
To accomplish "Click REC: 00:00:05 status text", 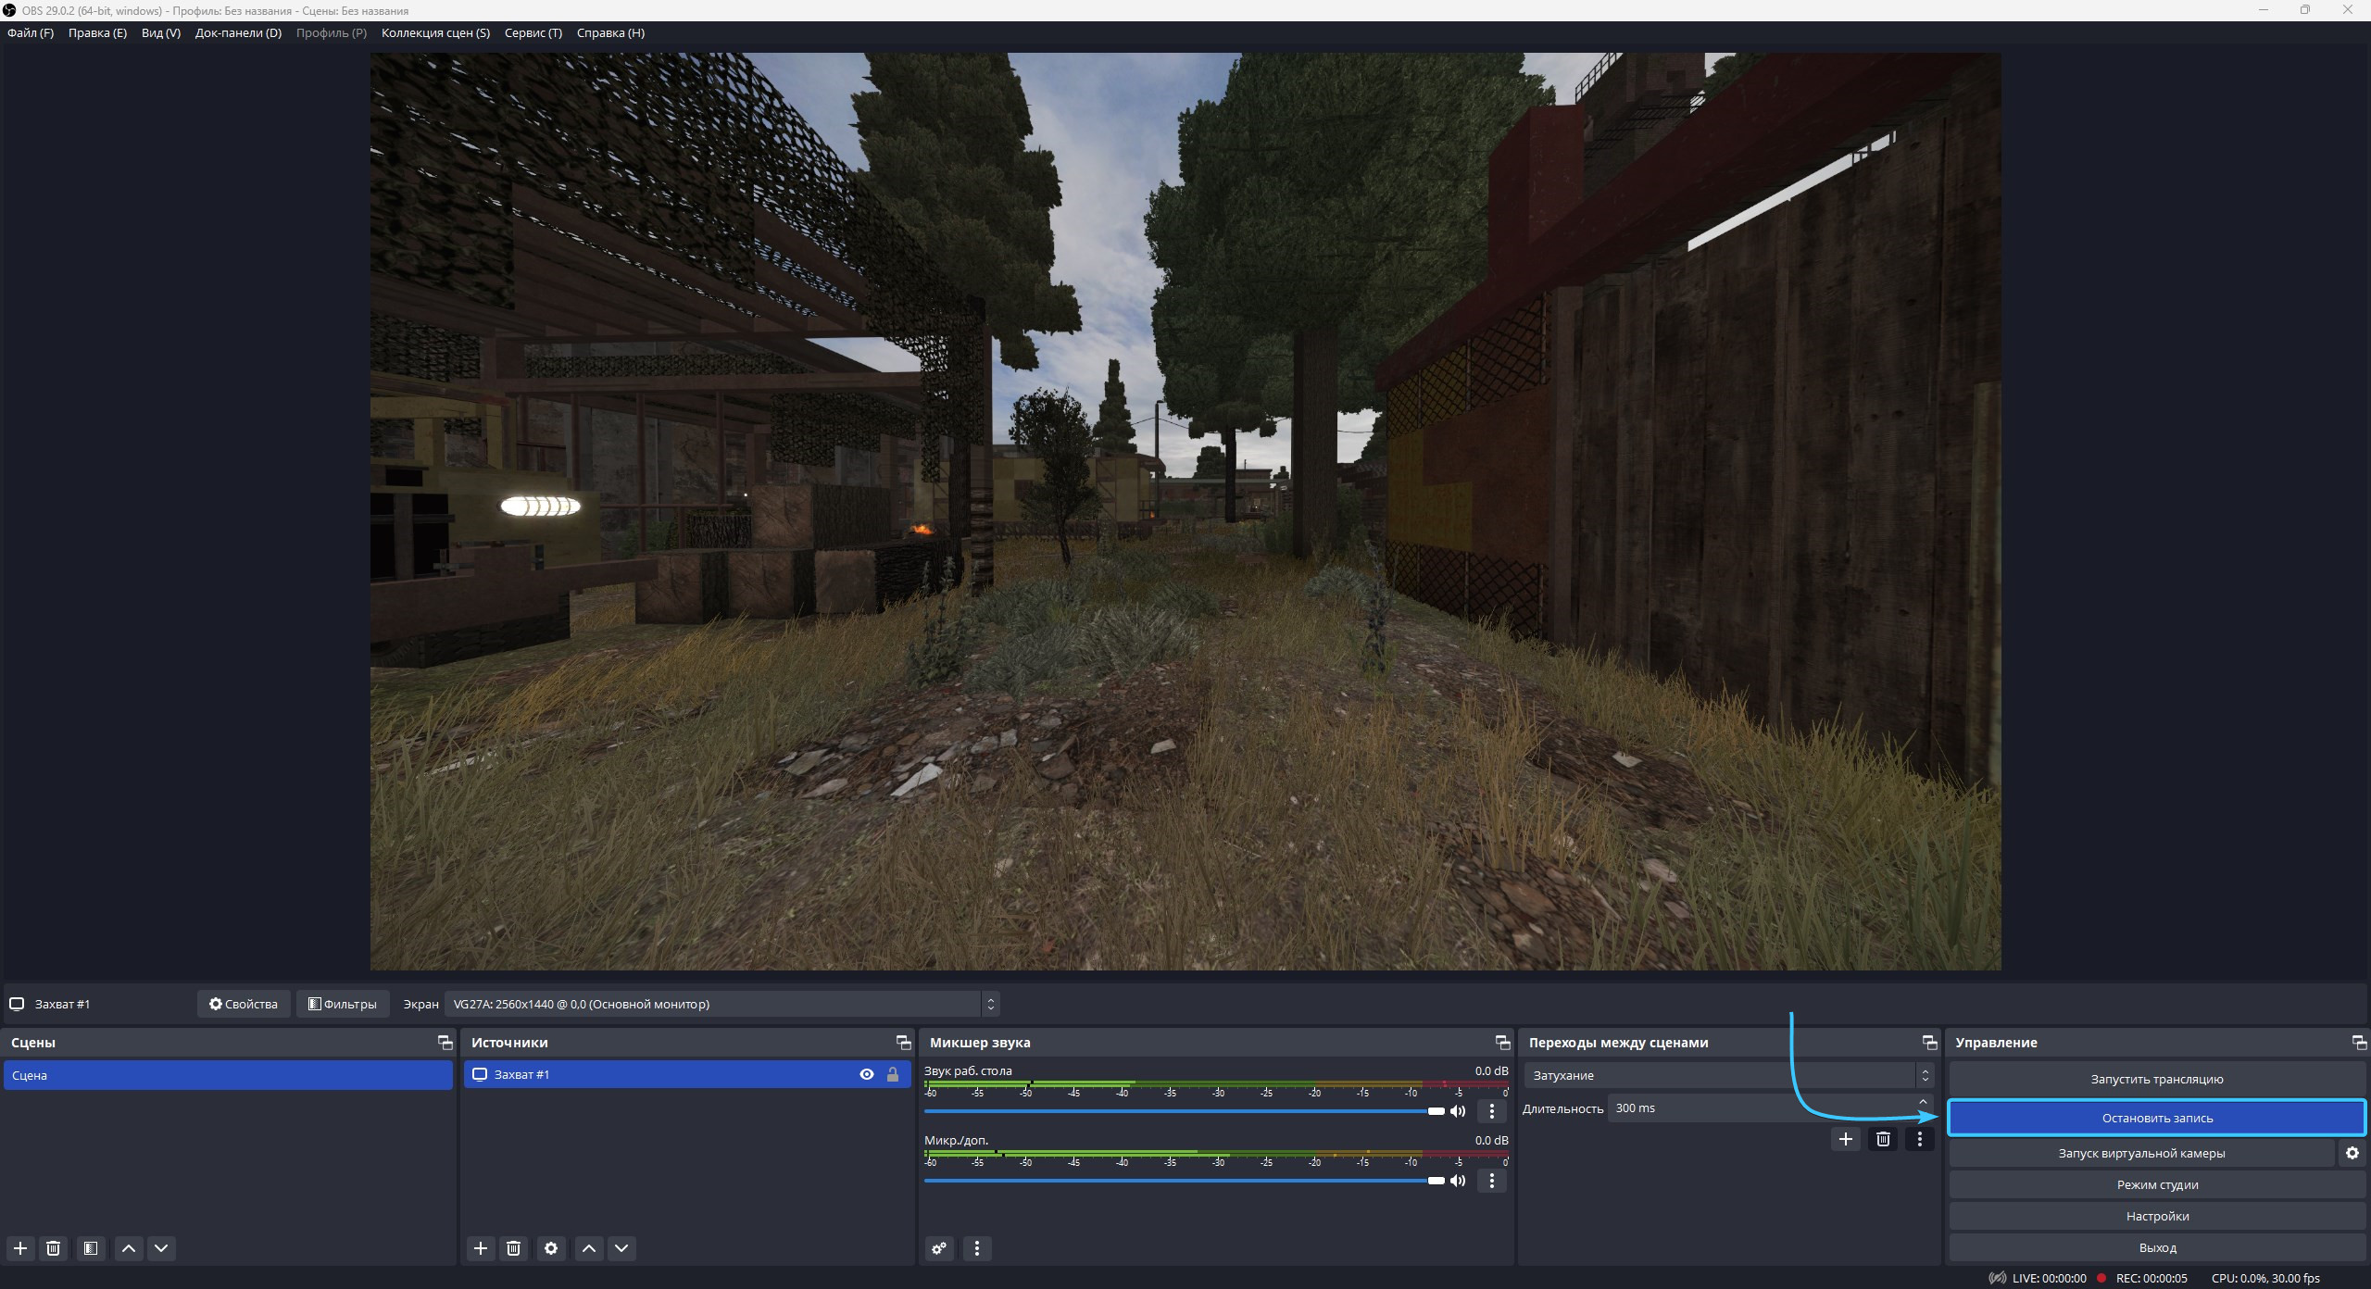I will coord(2151,1278).
